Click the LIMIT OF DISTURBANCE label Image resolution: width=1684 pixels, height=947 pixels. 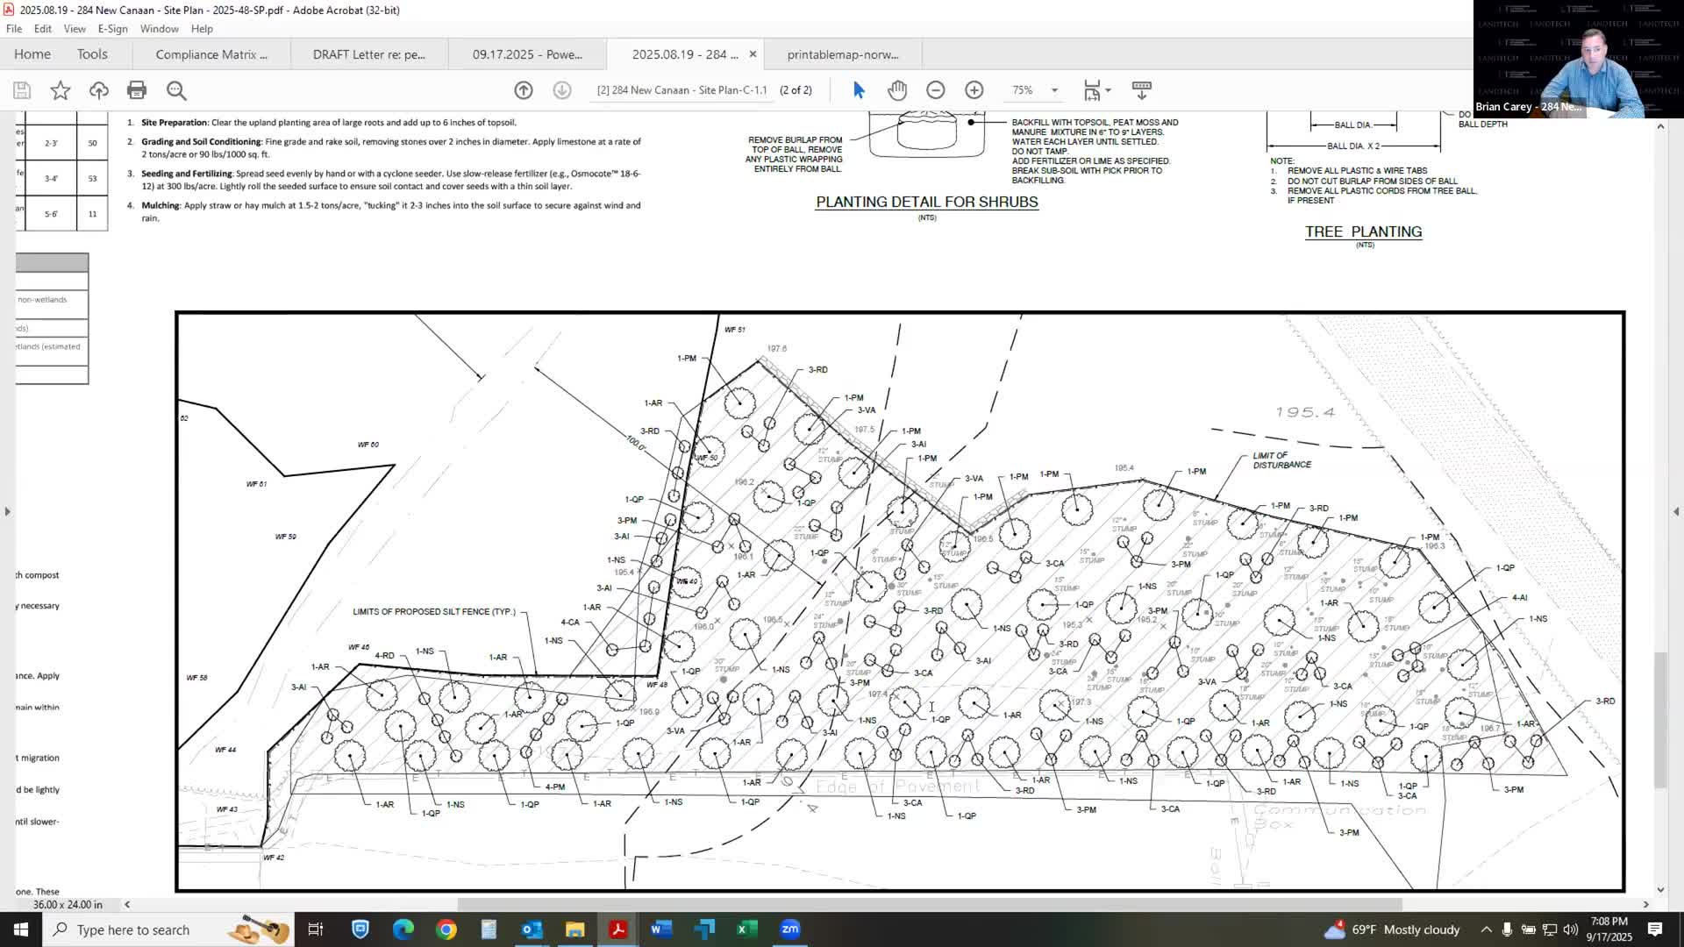(x=1281, y=460)
